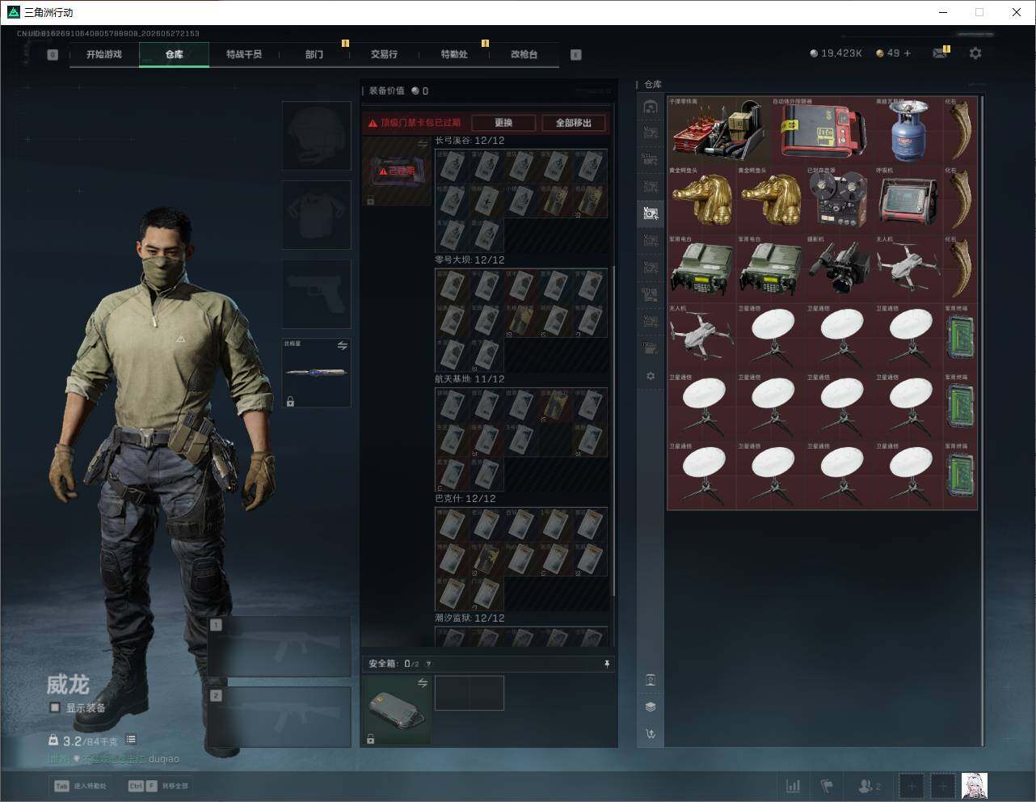The width and height of the screenshot is (1036, 802).
Task: Click the 长弓溪谷: 12/12 section label
Action: 470,141
